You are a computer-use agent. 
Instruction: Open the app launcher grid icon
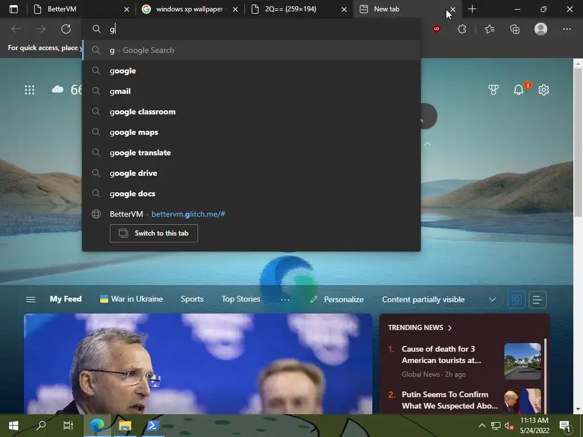point(30,90)
